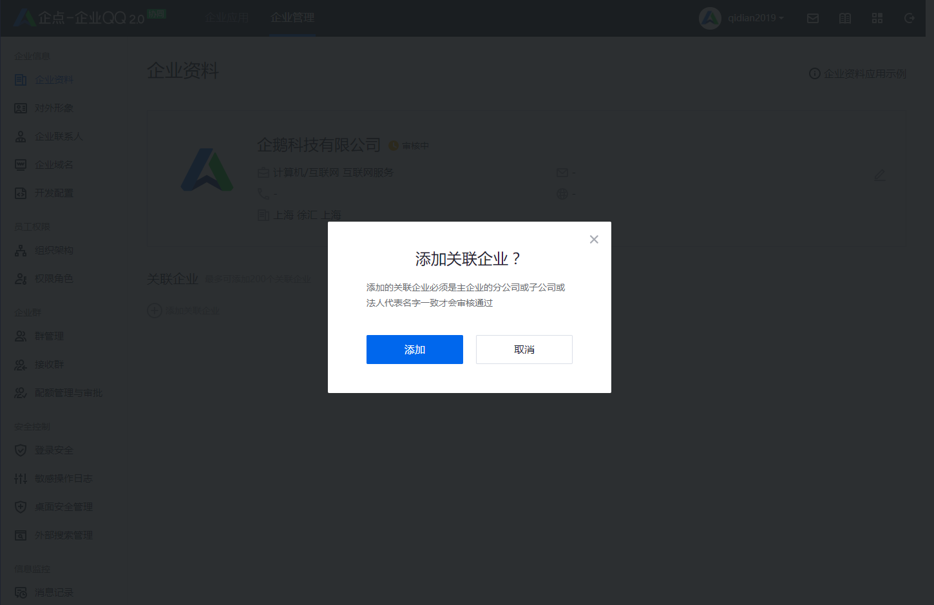Click the 外部搜索管理 sidebar icon
This screenshot has height=605, width=934.
(21, 535)
